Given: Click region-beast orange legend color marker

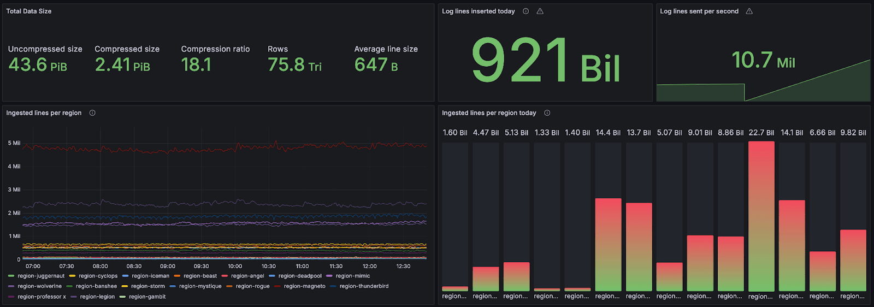Looking at the screenshot, I should click(177, 276).
